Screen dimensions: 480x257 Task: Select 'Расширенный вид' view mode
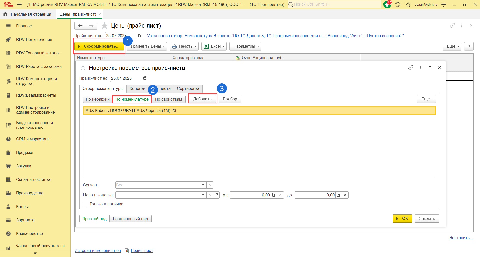[130, 219]
